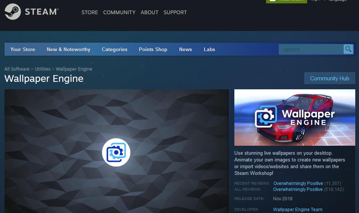The width and height of the screenshot is (359, 213).
Task: Click the Install Steam button
Action: (x=287, y=1)
